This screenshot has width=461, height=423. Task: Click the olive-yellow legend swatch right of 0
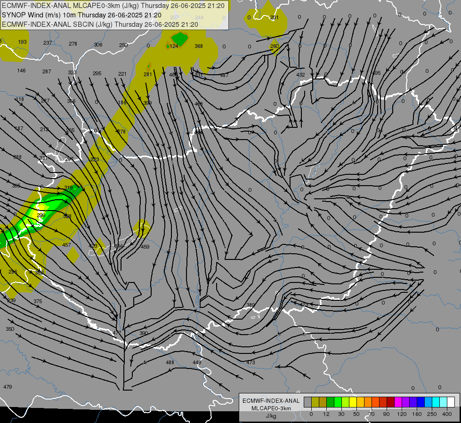pos(315,402)
